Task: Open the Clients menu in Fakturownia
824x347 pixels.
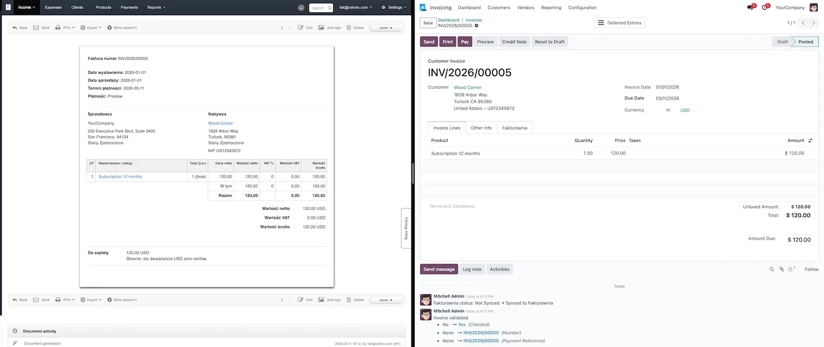Action: point(77,7)
